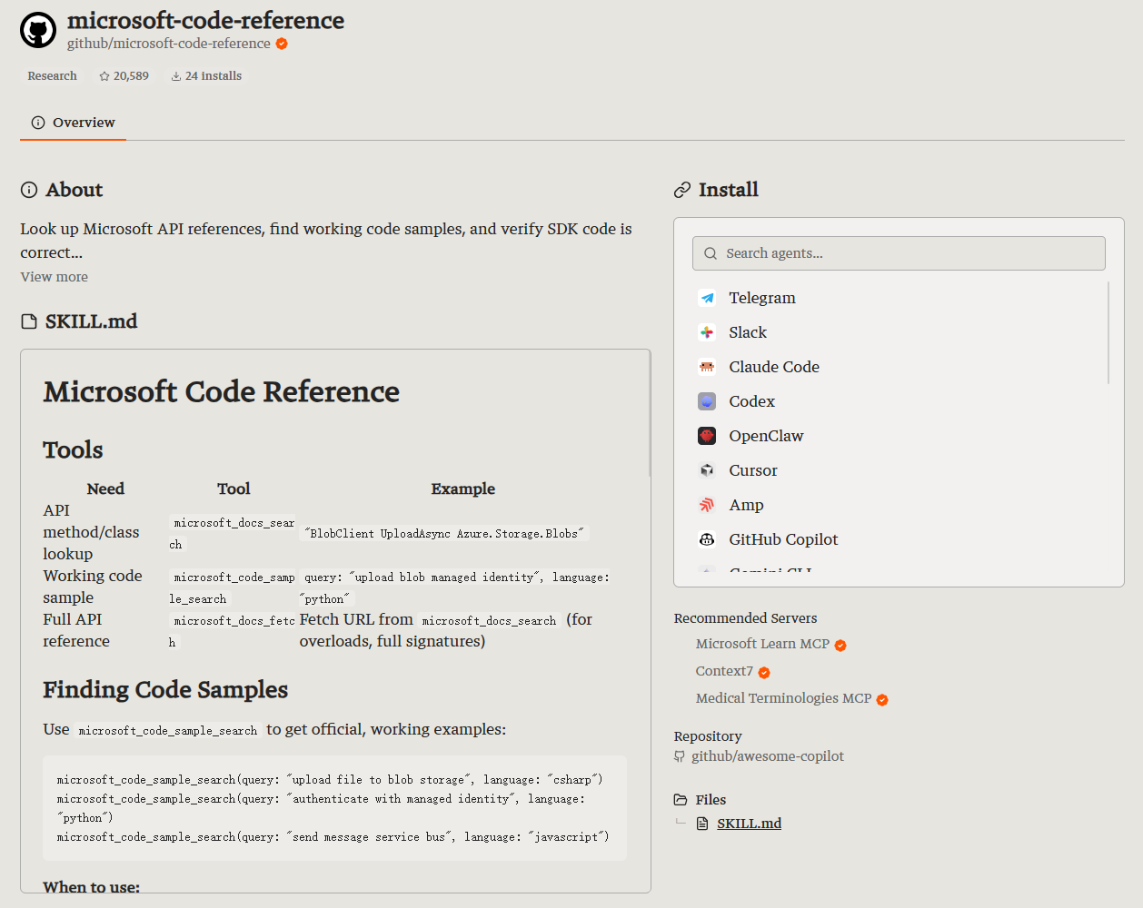Screen dimensions: 1143x908
Task: Select the Telegram agent icon
Action: (x=707, y=298)
